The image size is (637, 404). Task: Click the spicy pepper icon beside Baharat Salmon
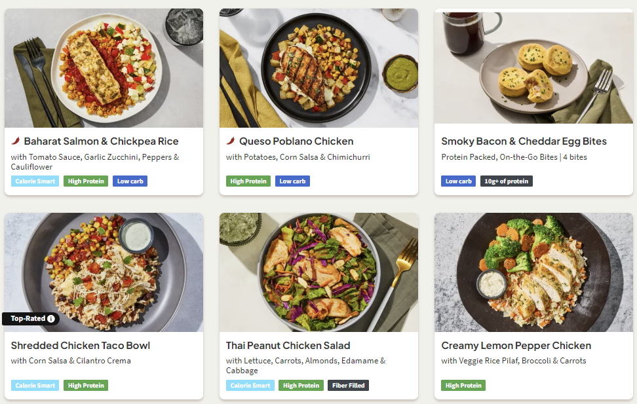16,141
